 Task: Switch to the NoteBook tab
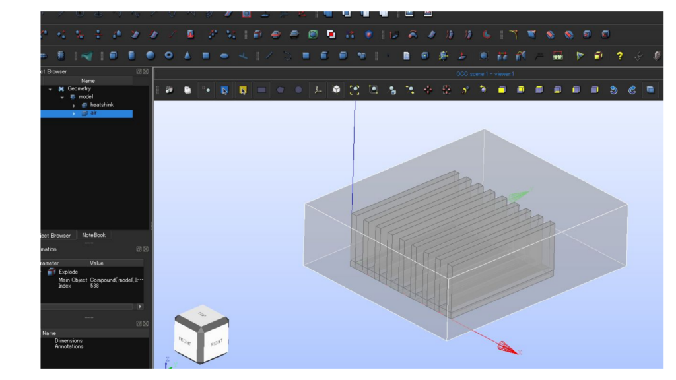(x=93, y=235)
